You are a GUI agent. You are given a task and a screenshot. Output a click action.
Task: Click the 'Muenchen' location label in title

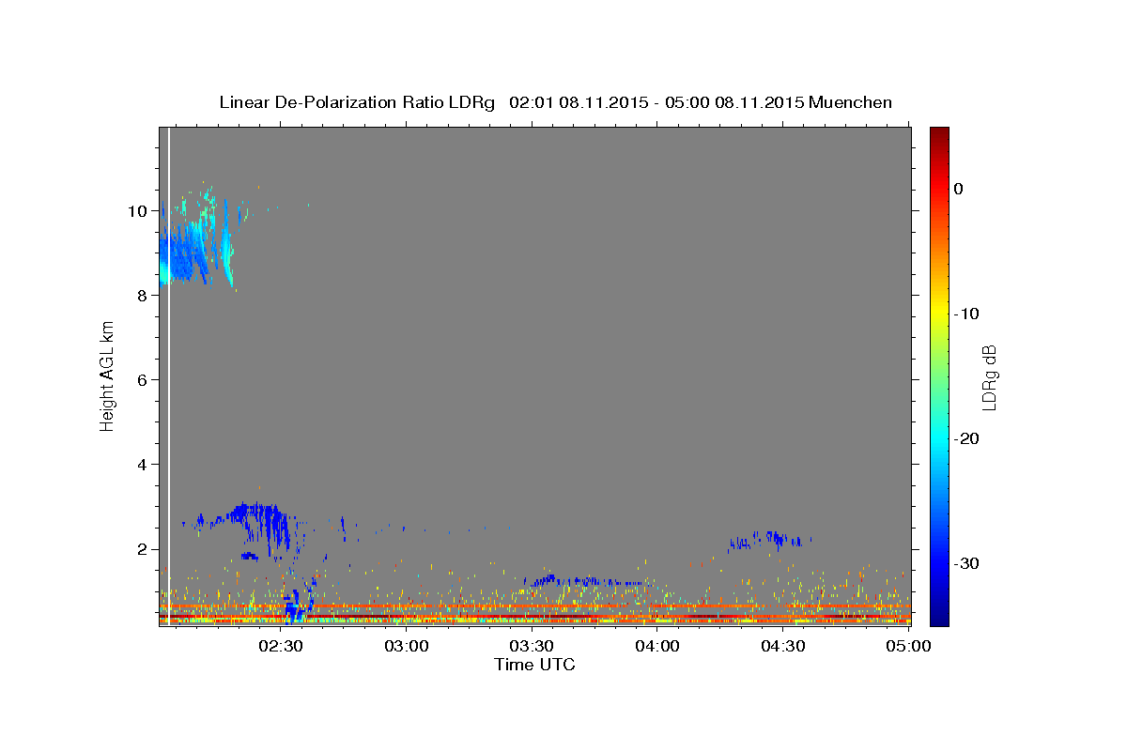pyautogui.click(x=850, y=102)
